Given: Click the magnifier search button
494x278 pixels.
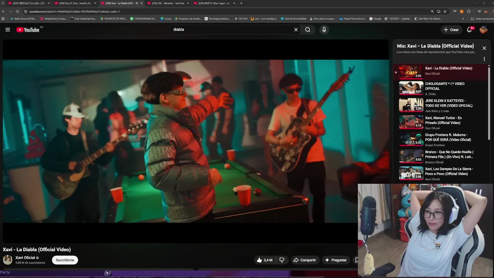Looking at the screenshot, I should pyautogui.click(x=308, y=30).
